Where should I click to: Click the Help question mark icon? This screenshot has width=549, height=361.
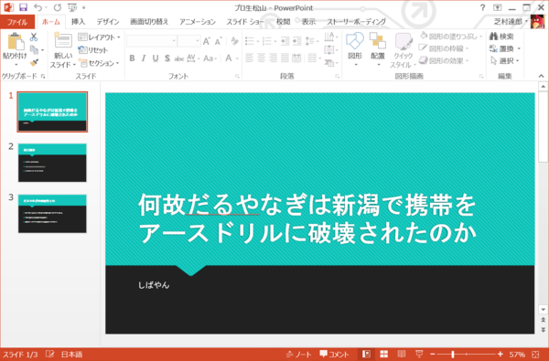click(x=482, y=7)
